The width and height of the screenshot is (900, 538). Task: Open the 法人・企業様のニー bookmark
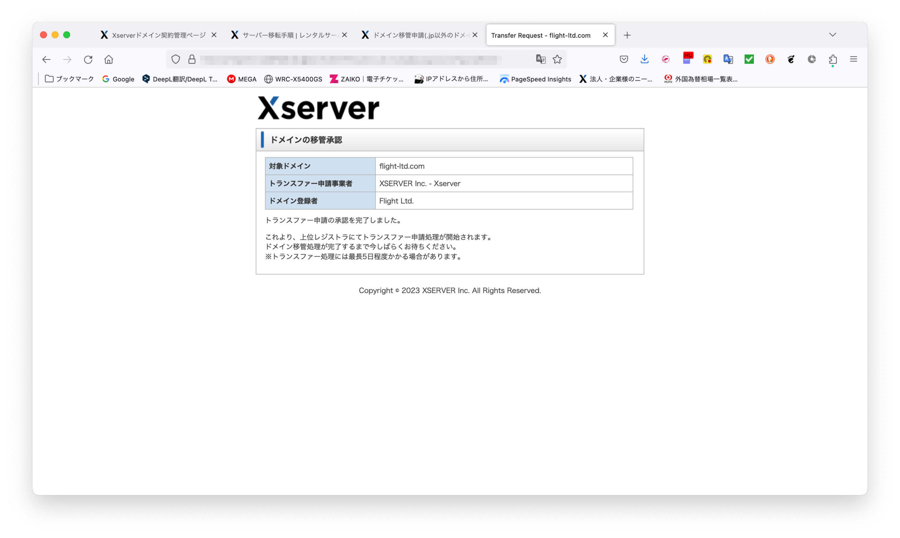tap(616, 79)
